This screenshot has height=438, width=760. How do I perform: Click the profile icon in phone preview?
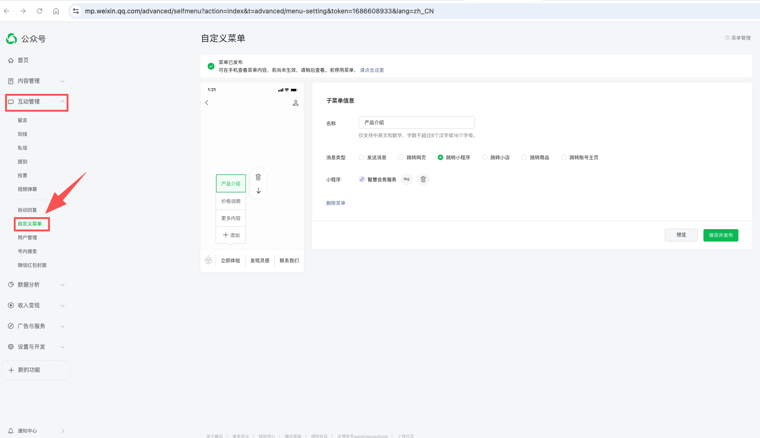[x=296, y=103]
